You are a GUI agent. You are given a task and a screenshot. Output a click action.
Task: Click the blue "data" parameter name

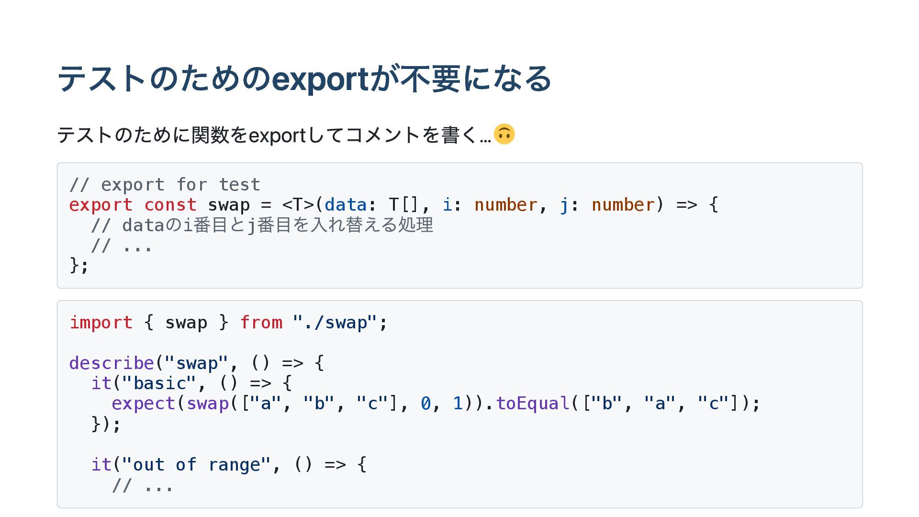point(345,205)
